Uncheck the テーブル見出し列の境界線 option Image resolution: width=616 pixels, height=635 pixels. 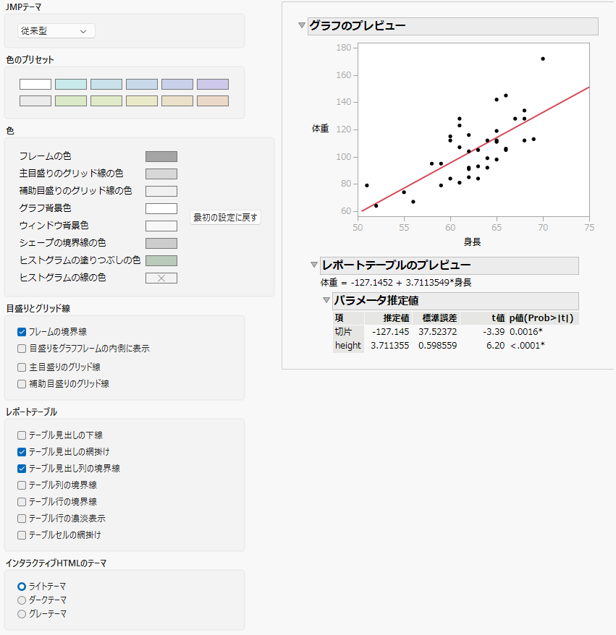click(x=22, y=469)
